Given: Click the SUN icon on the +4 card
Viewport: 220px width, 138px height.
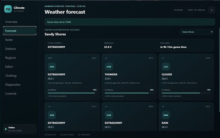Looking at the screenshot, I should (x=52, y=115).
